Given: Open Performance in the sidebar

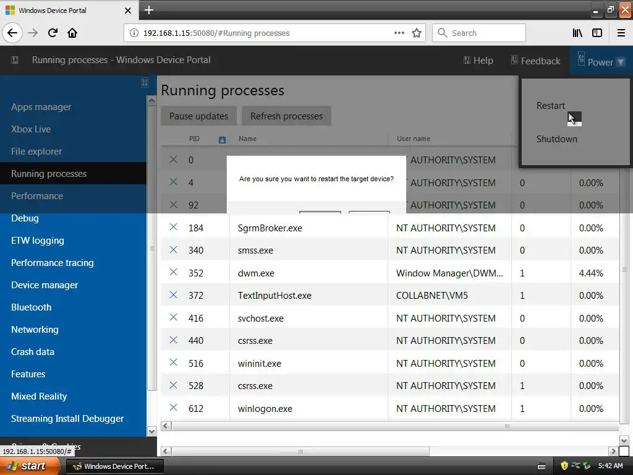Looking at the screenshot, I should pyautogui.click(x=37, y=196).
